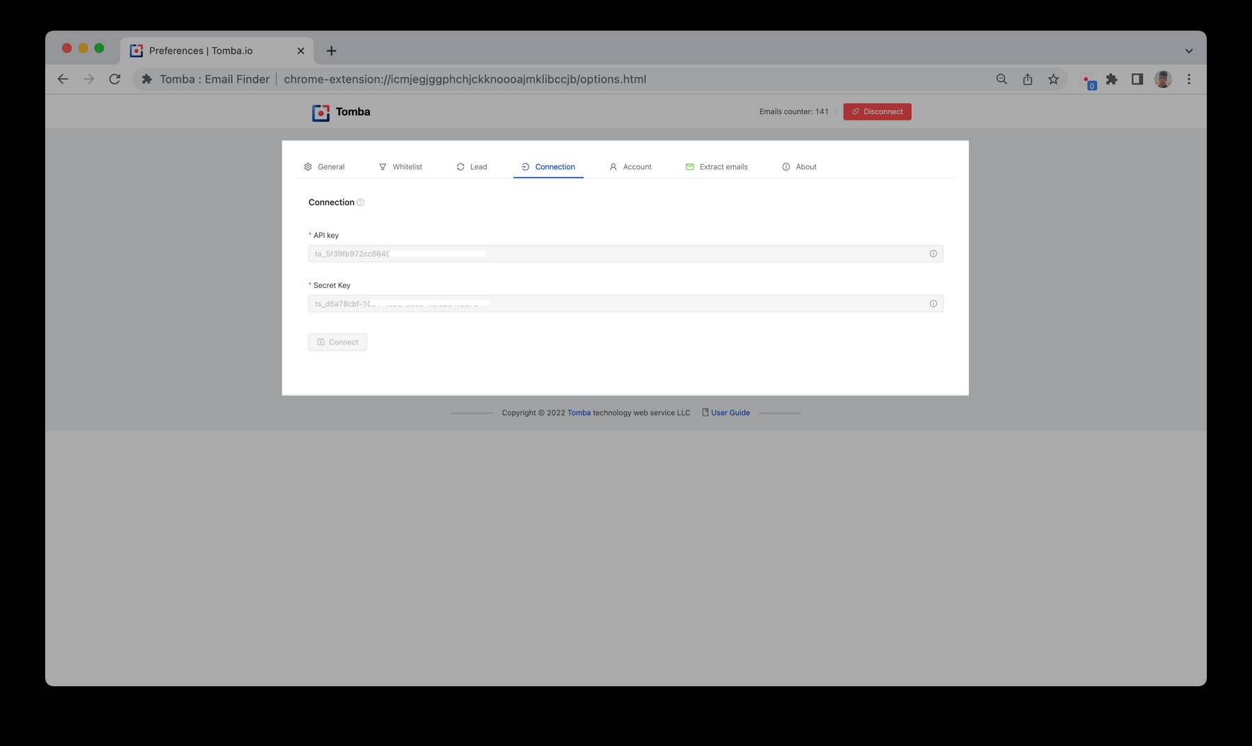Click the zoom magnifier icon in address bar

click(1002, 79)
